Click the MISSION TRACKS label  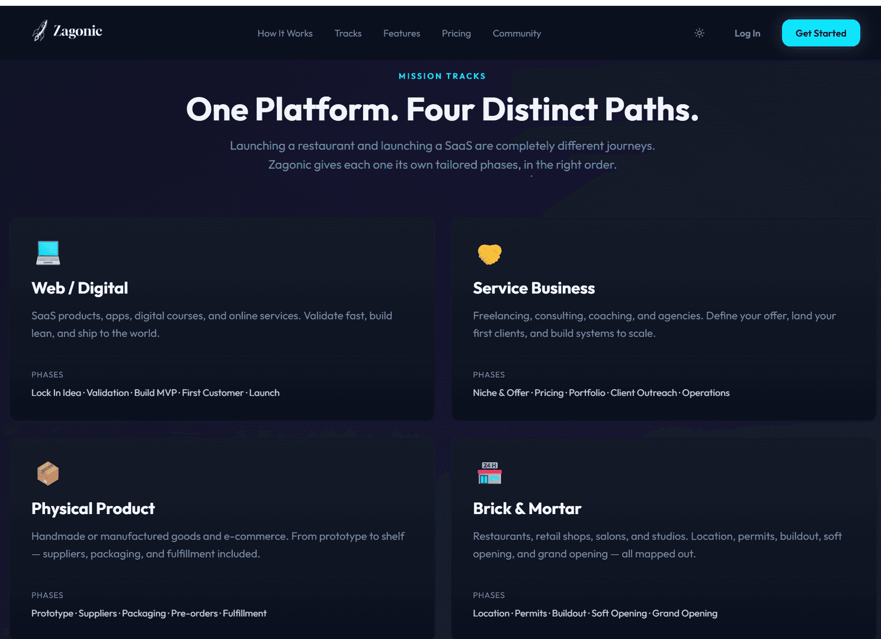click(442, 76)
